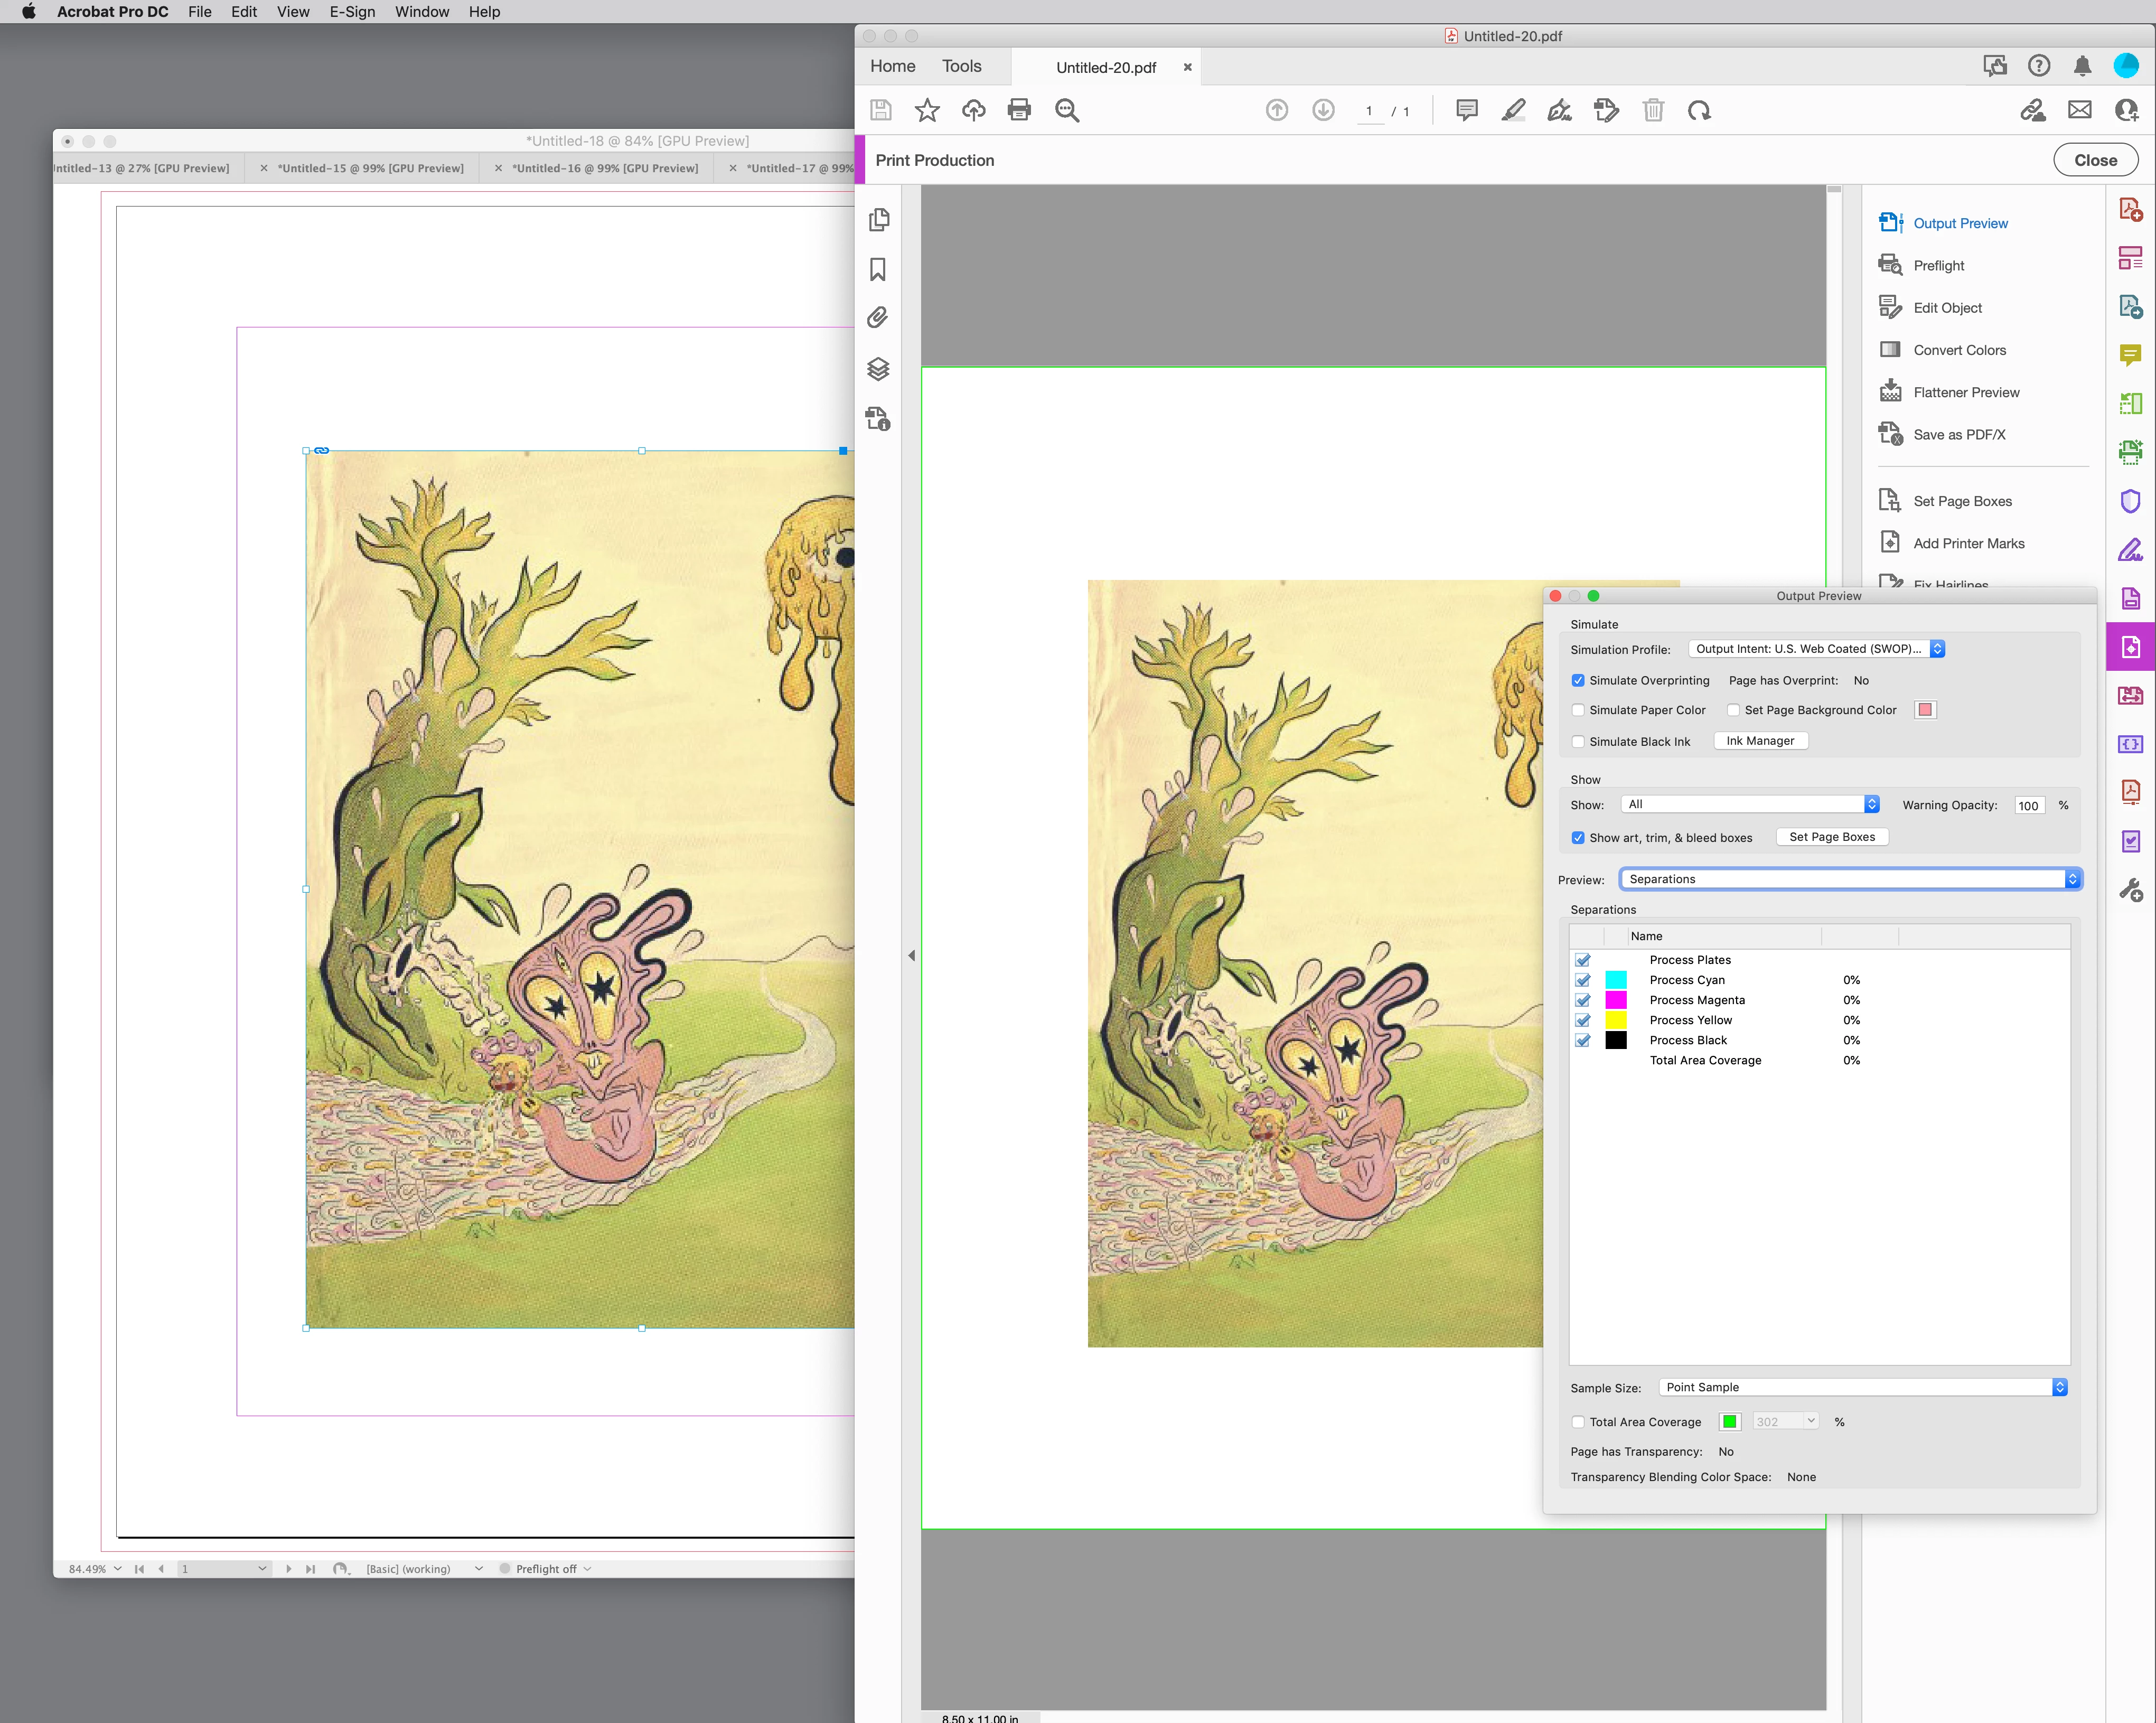
Task: Click the page background color swatch
Action: pyautogui.click(x=1925, y=710)
